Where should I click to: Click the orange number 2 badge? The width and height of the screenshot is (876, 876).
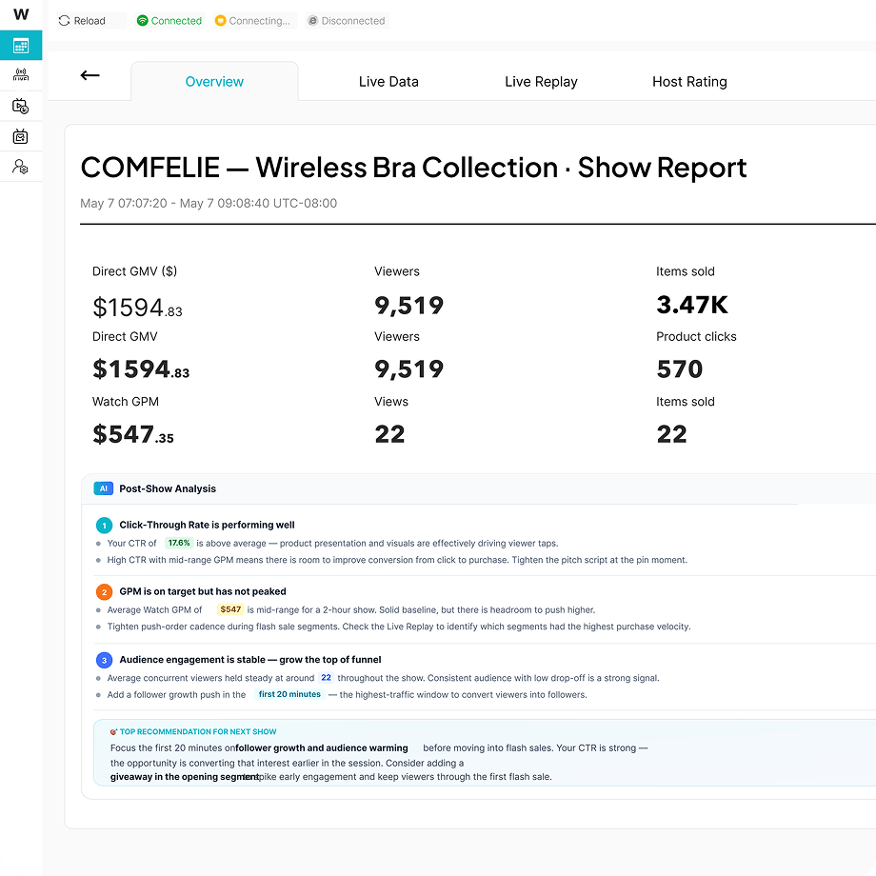pos(104,592)
